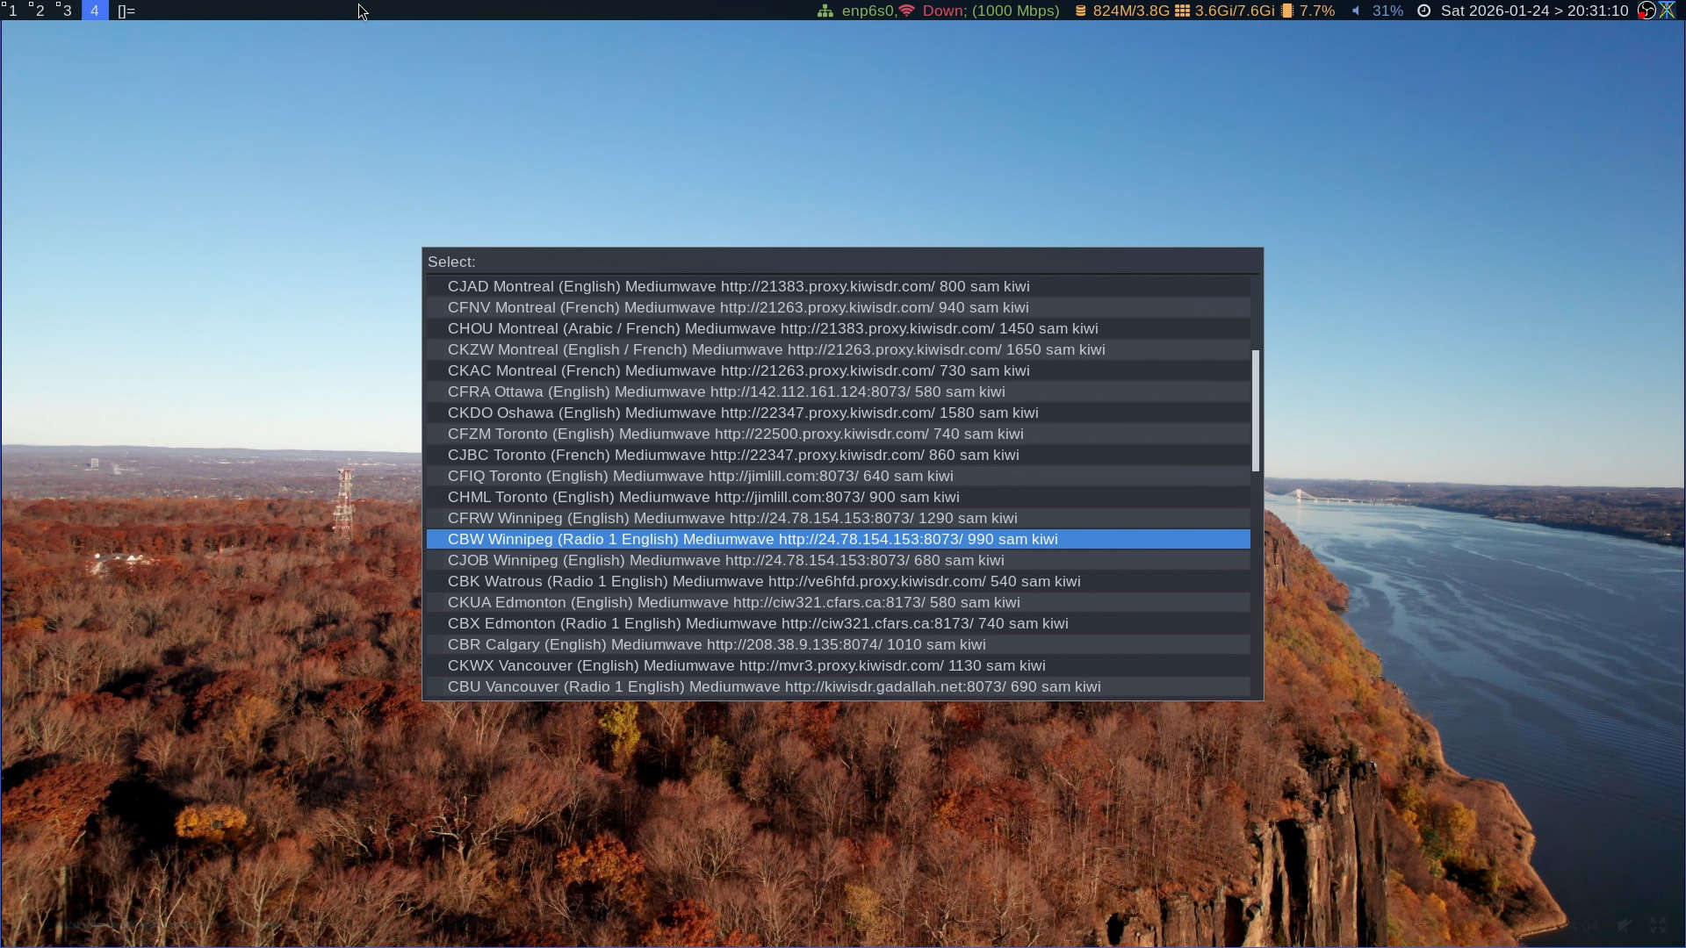1686x948 pixels.
Task: Select CJAD Montreal 800 entry
Action: pos(839,286)
